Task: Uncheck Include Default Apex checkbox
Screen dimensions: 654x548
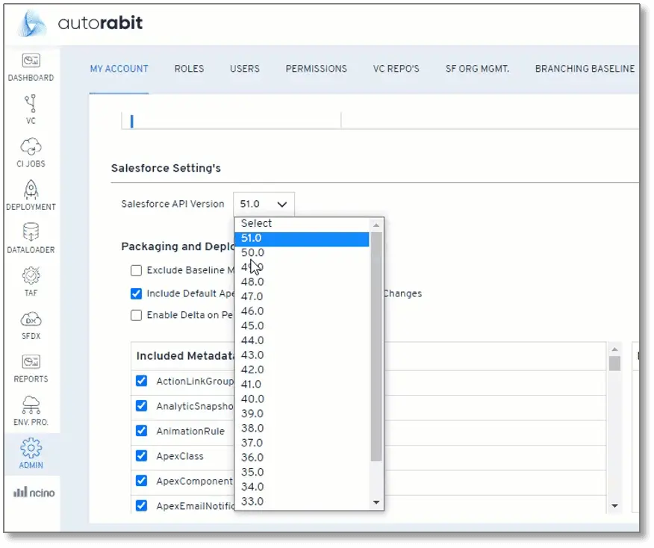Action: click(136, 293)
